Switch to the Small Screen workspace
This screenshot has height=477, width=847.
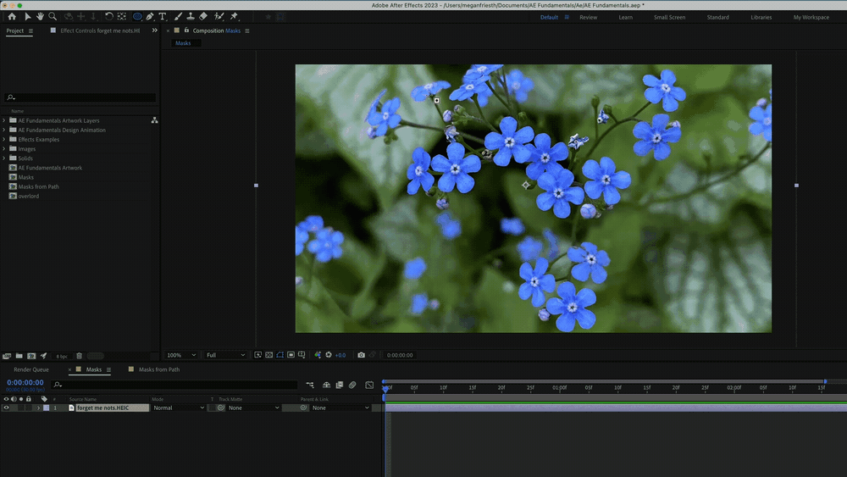pyautogui.click(x=669, y=17)
